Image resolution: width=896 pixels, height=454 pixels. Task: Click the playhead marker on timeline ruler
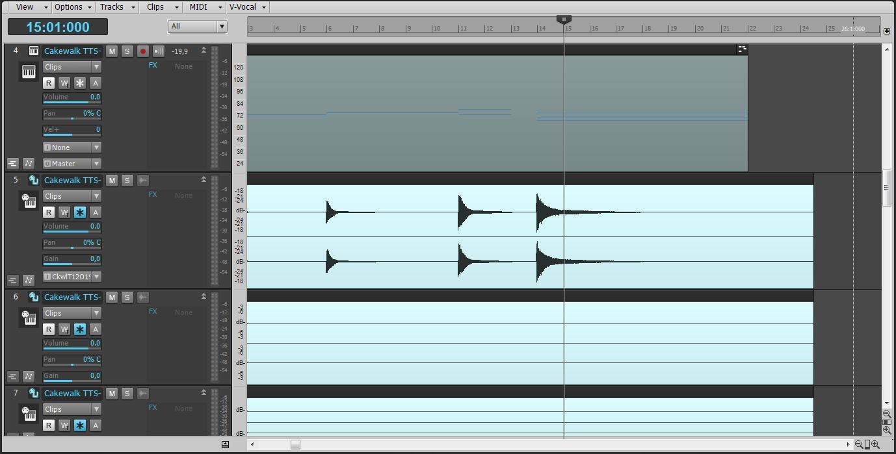[x=564, y=19]
